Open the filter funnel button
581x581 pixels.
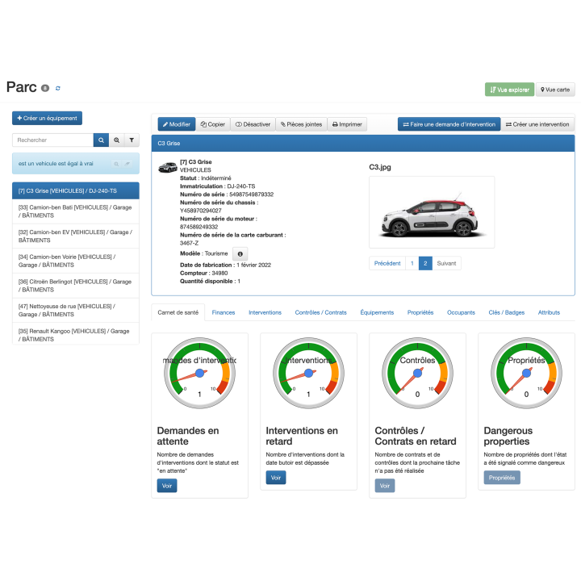tap(132, 140)
